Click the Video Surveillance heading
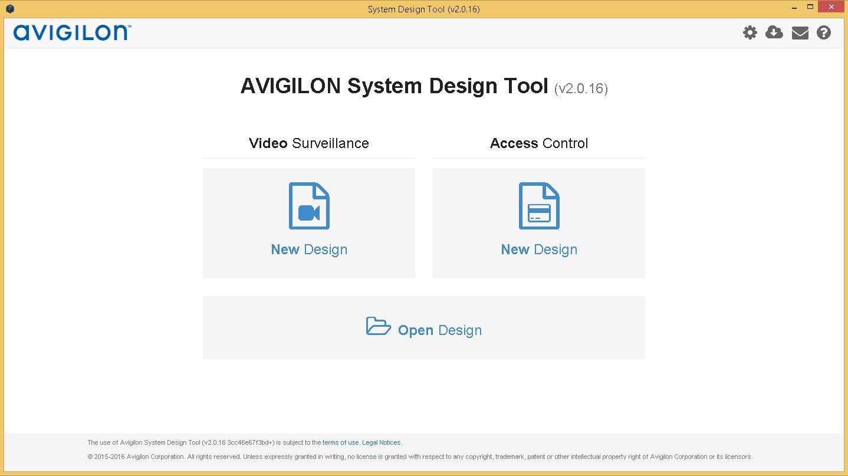The width and height of the screenshot is (848, 476). click(x=309, y=143)
